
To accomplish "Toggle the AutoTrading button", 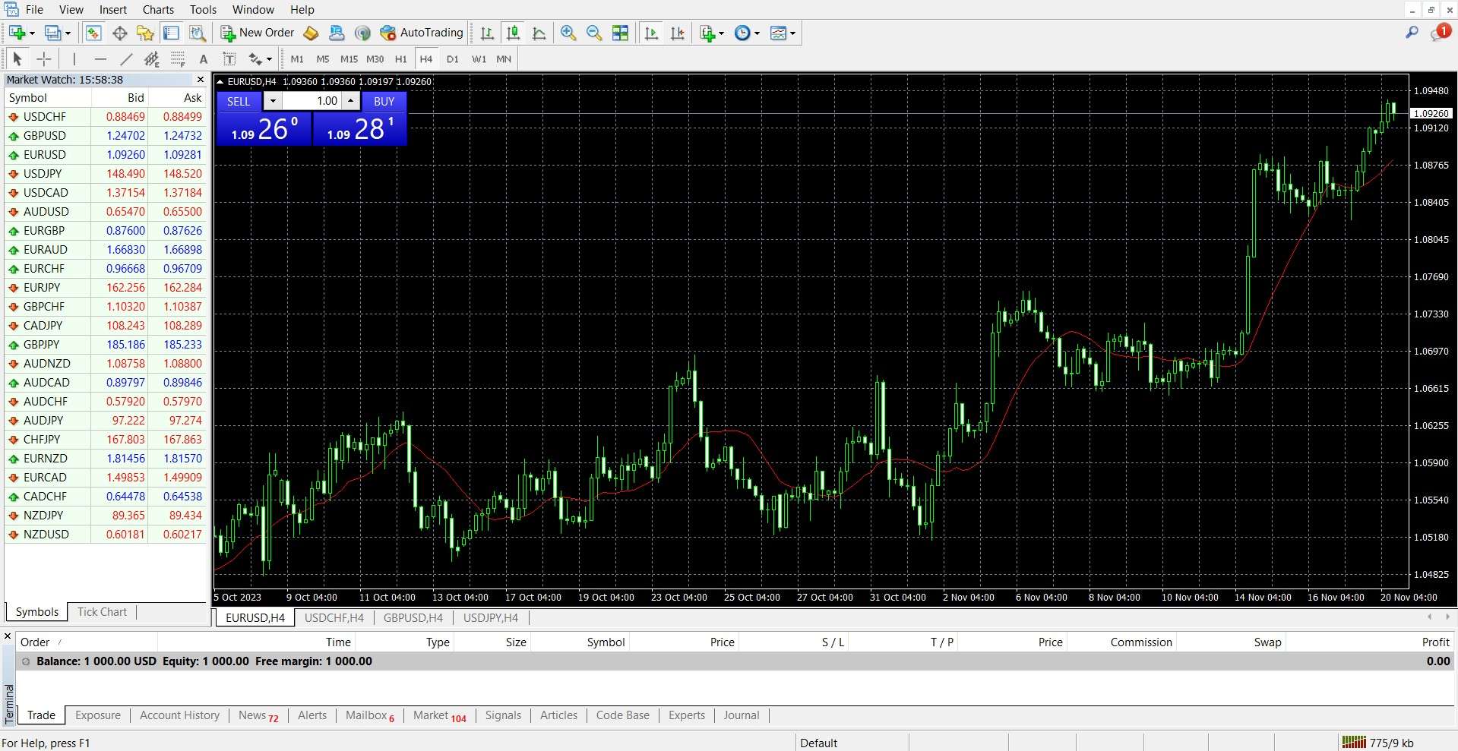I will coord(422,33).
